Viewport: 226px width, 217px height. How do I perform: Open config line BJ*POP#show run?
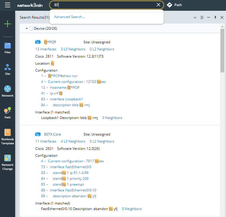pos(63,76)
